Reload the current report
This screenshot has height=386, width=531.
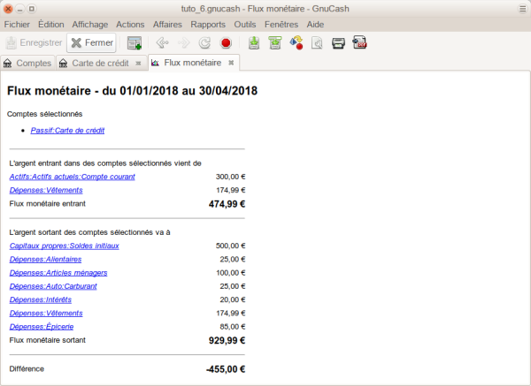click(x=205, y=42)
